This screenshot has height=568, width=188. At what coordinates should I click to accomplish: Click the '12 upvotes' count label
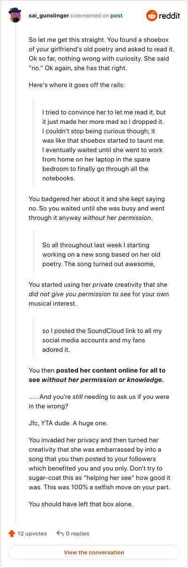click(32, 534)
